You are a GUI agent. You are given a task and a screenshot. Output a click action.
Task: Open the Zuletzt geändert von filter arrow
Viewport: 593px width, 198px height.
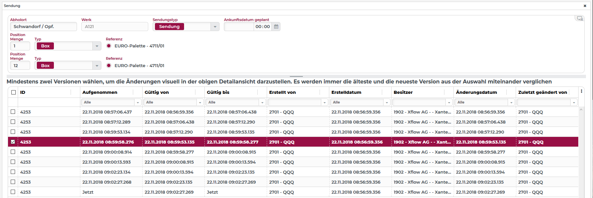[x=574, y=103]
